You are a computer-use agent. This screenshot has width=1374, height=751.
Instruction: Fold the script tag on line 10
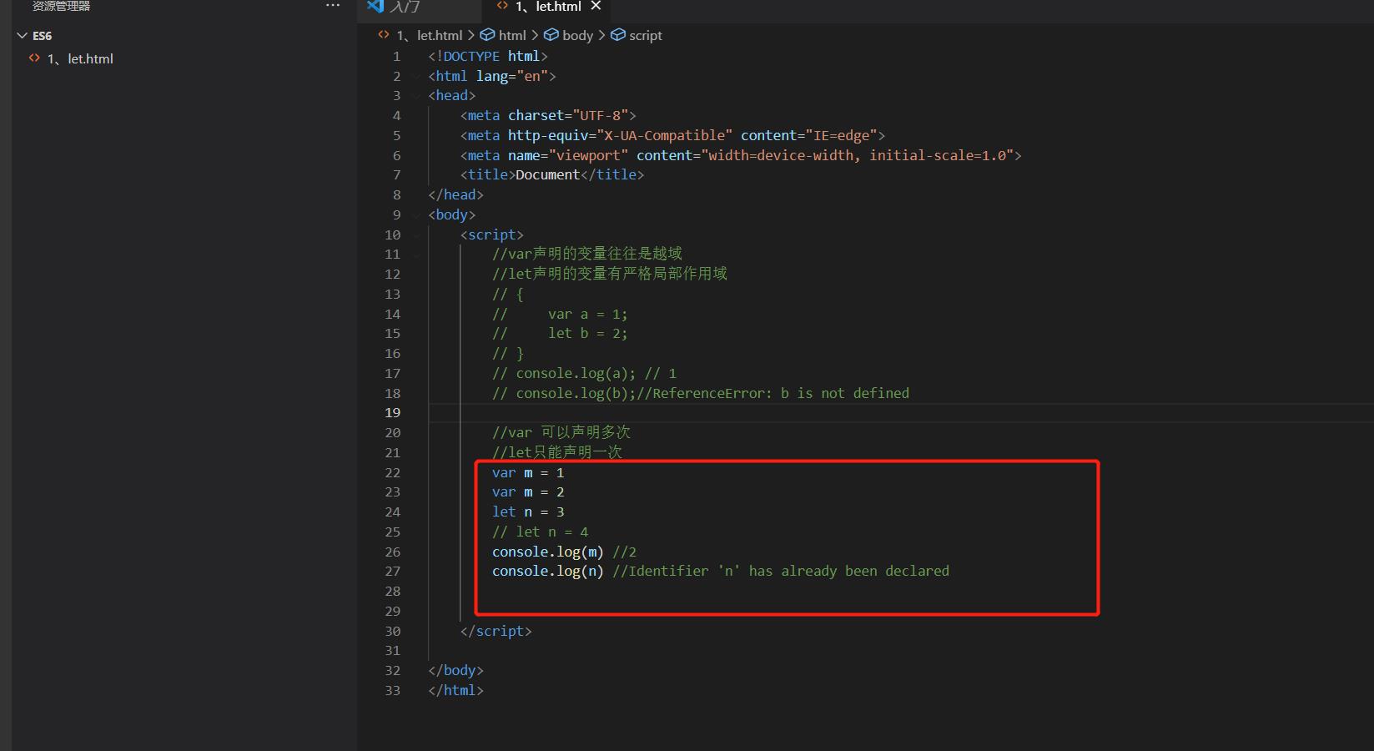point(416,234)
